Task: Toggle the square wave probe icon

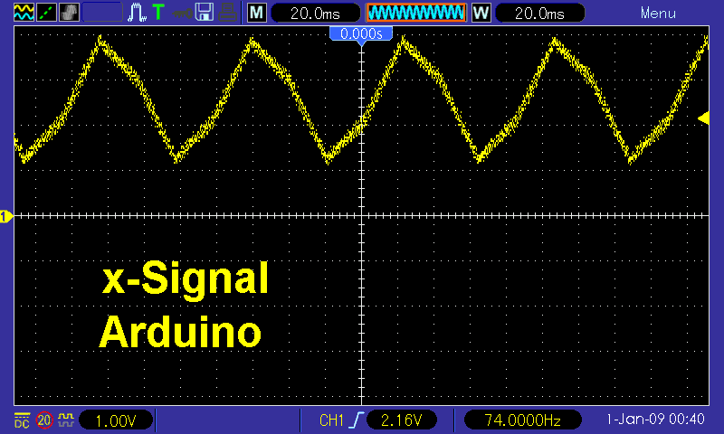Action: click(65, 420)
